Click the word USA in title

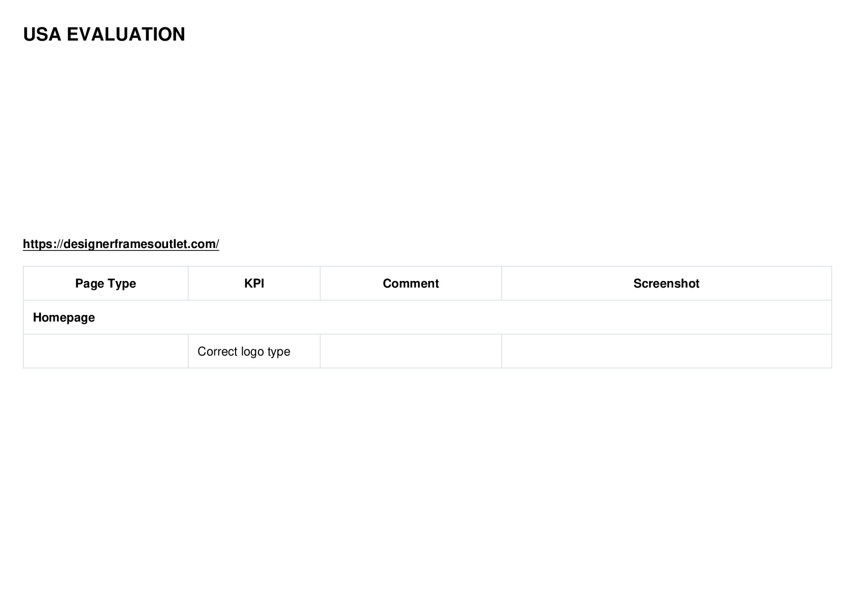pos(42,34)
